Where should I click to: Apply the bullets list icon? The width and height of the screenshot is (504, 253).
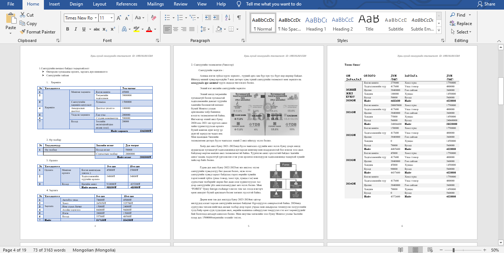point(168,18)
